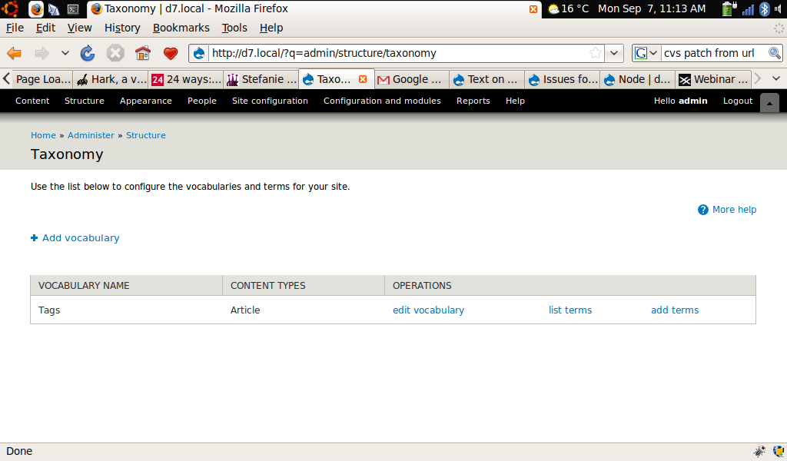The image size is (787, 461).
Task: Click the search magnifier icon
Action: 775,53
